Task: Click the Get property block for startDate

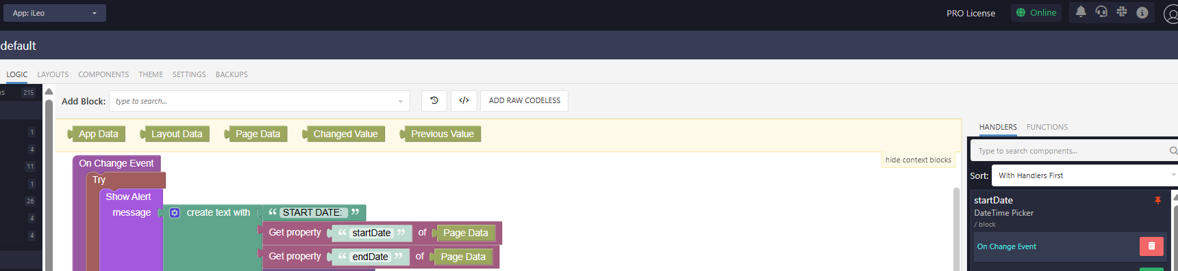Action: point(294,233)
